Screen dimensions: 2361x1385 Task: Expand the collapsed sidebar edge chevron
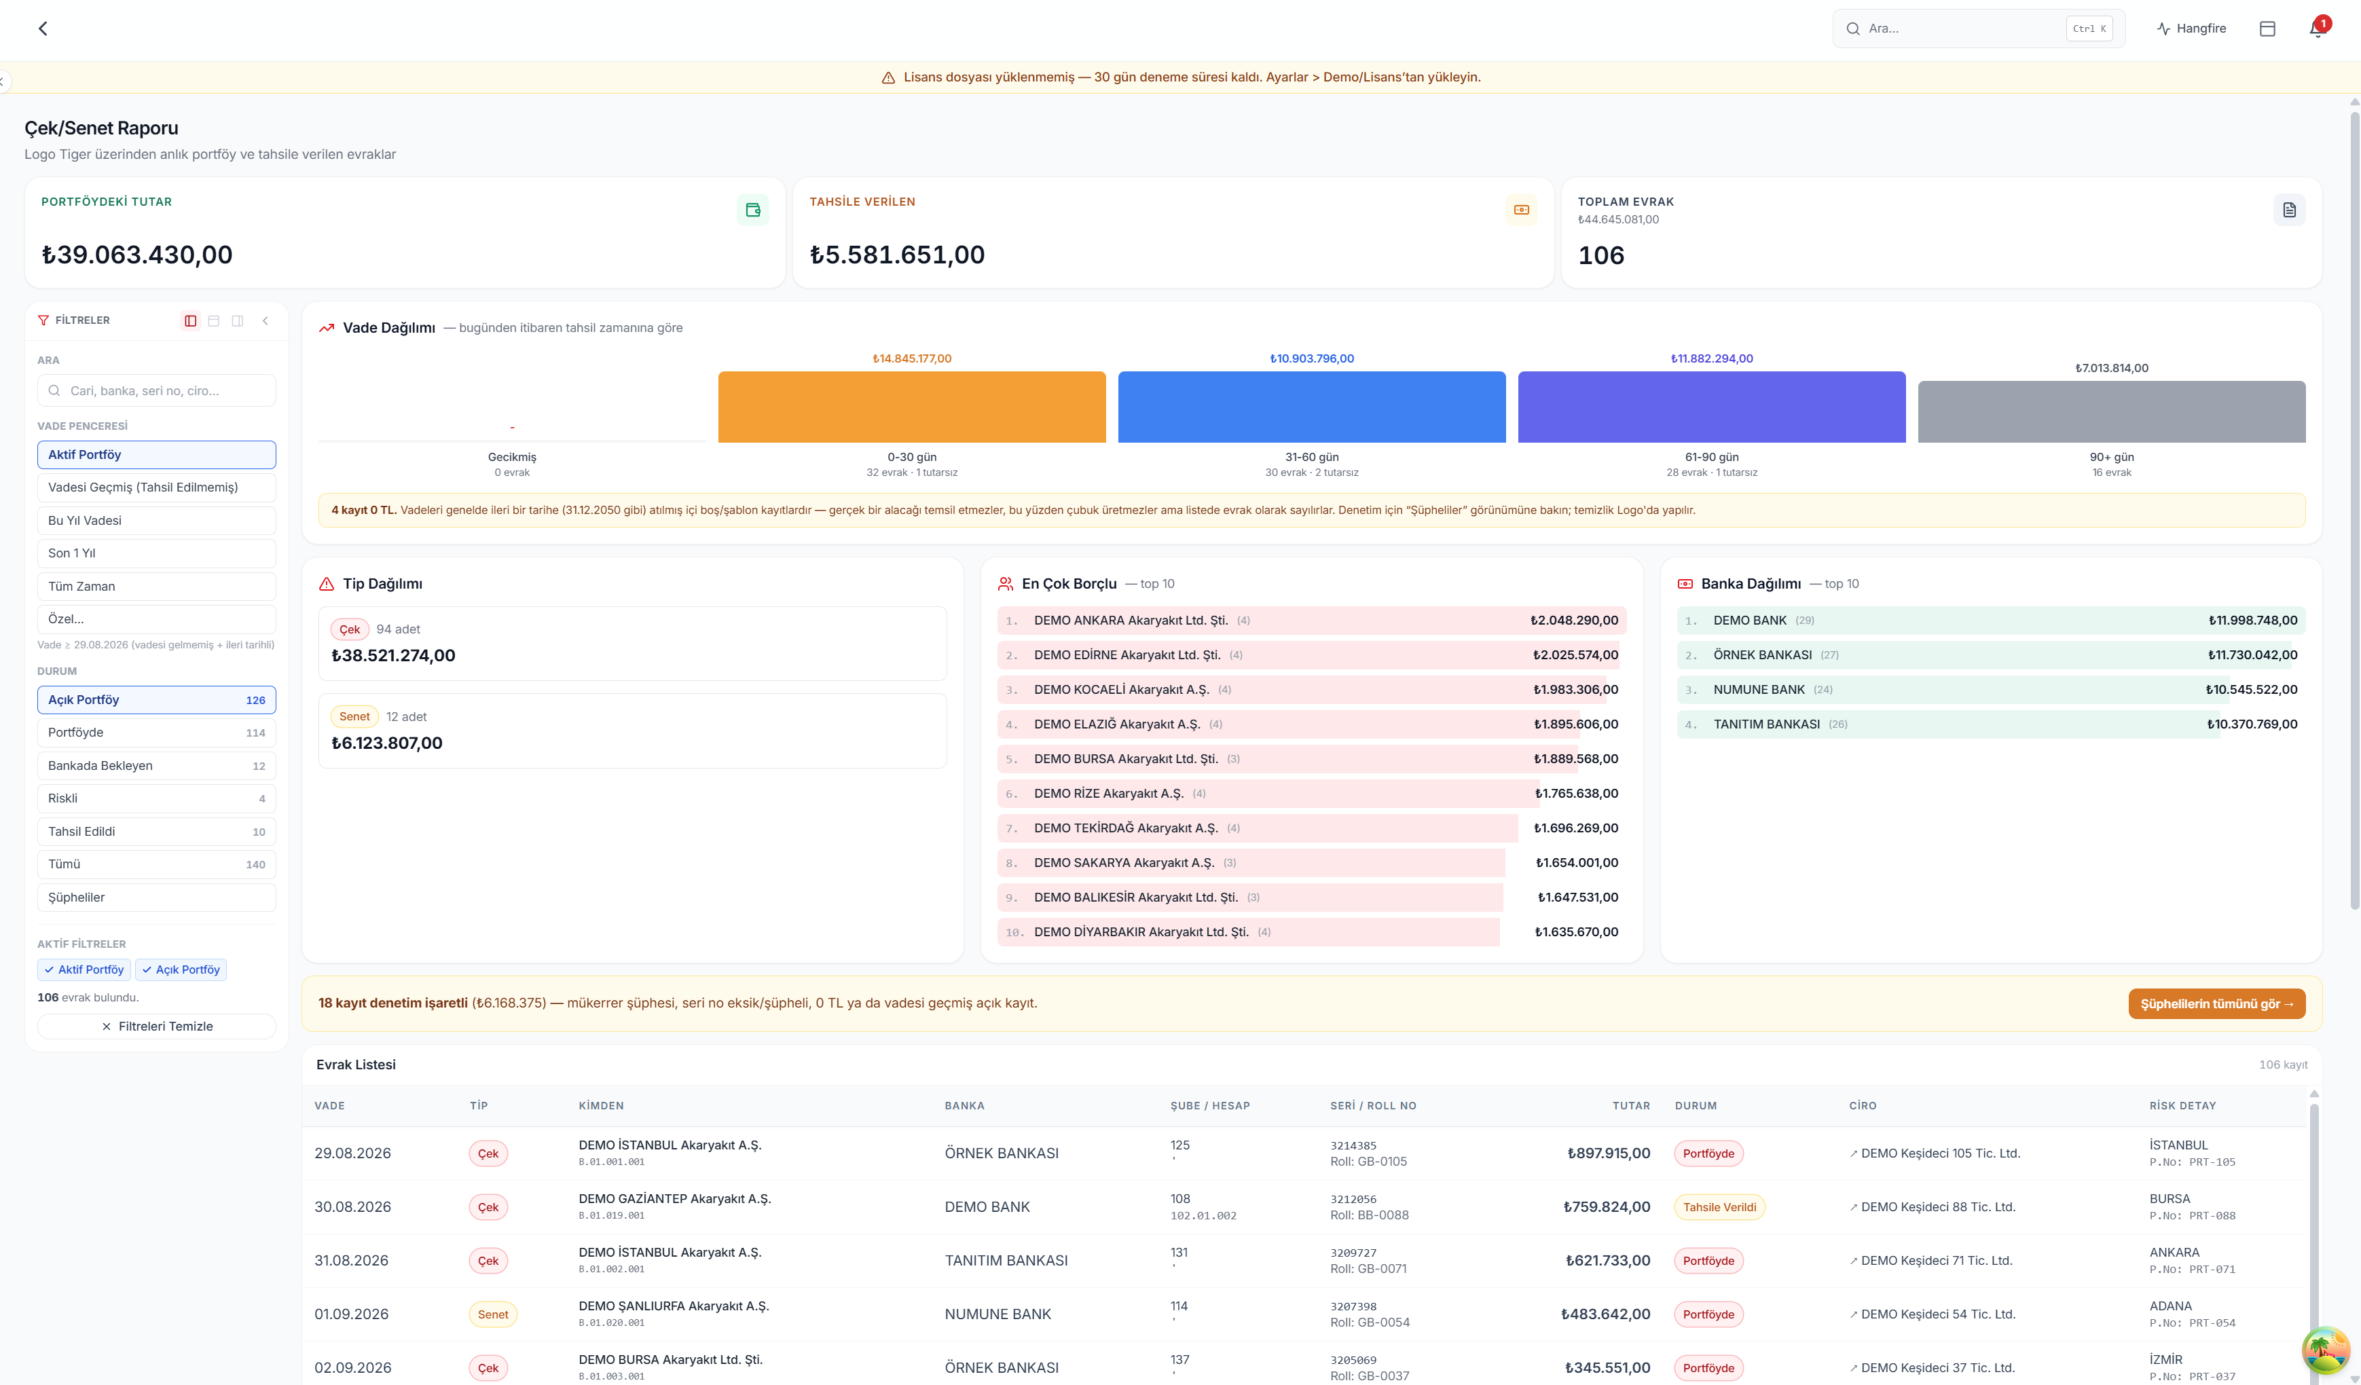click(3, 81)
